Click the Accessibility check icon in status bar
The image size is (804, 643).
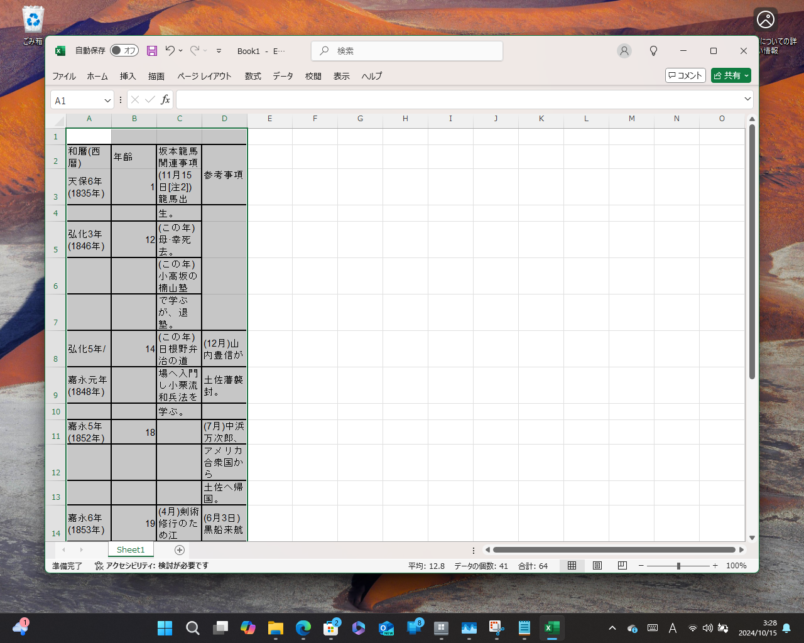pos(99,565)
